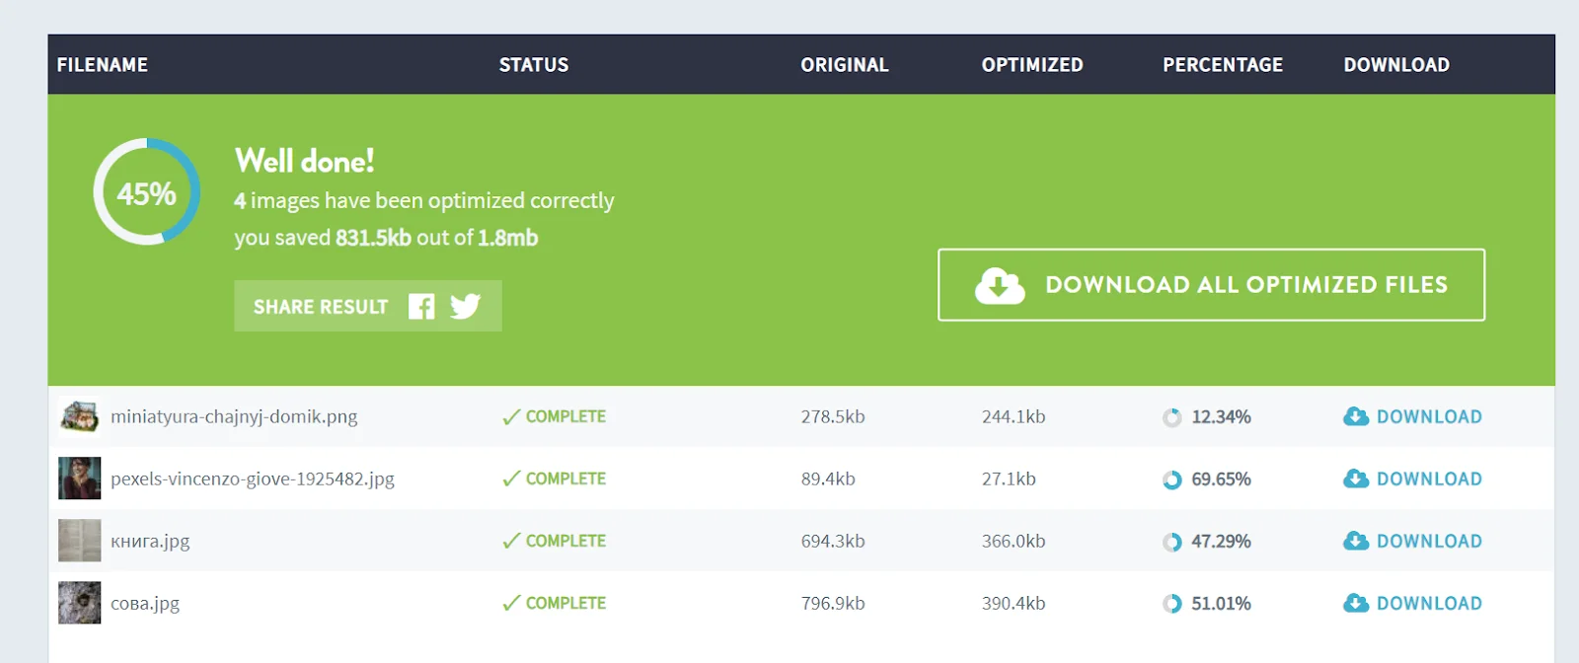
Task: Click cloud download icon for miniatyura-chajnyj-domik.png
Action: [1356, 416]
